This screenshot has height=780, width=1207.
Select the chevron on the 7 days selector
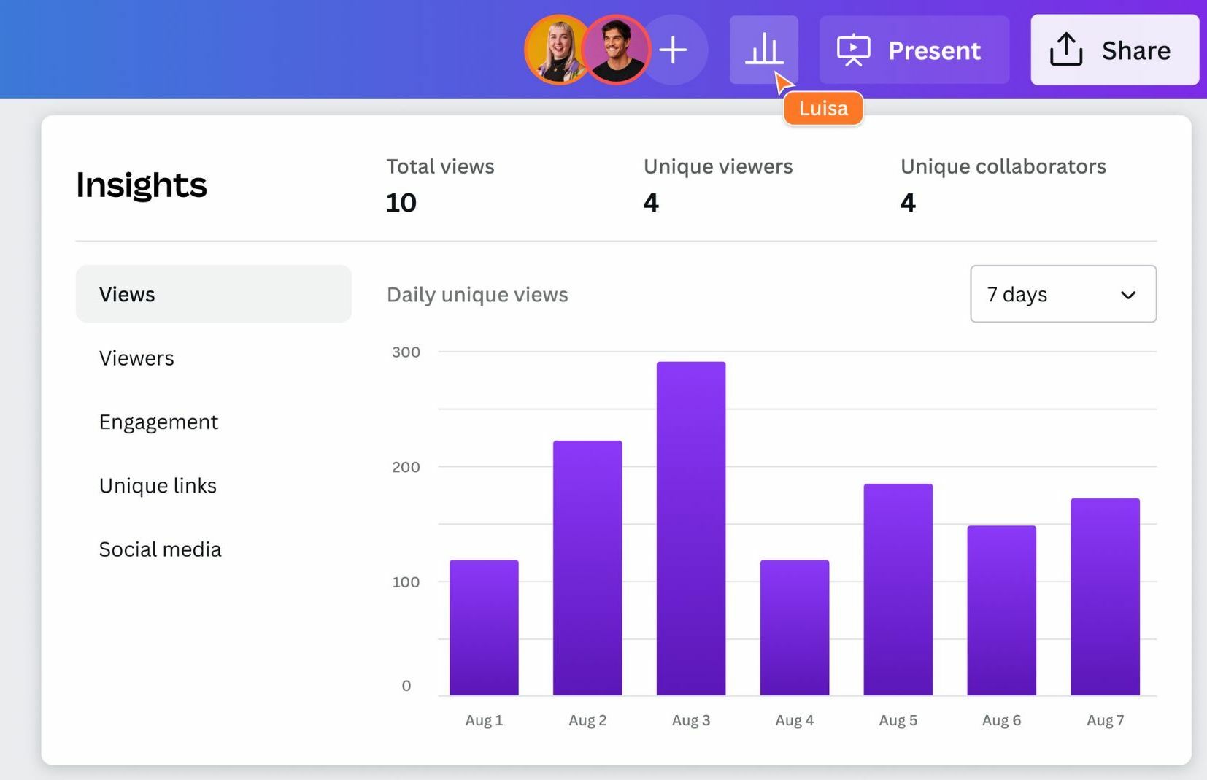[x=1127, y=295]
